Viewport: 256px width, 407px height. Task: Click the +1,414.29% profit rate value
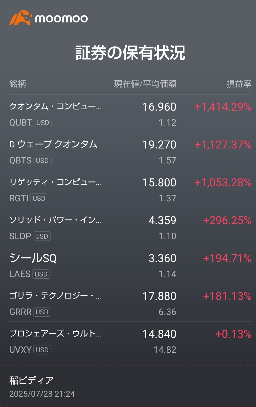pos(223,107)
